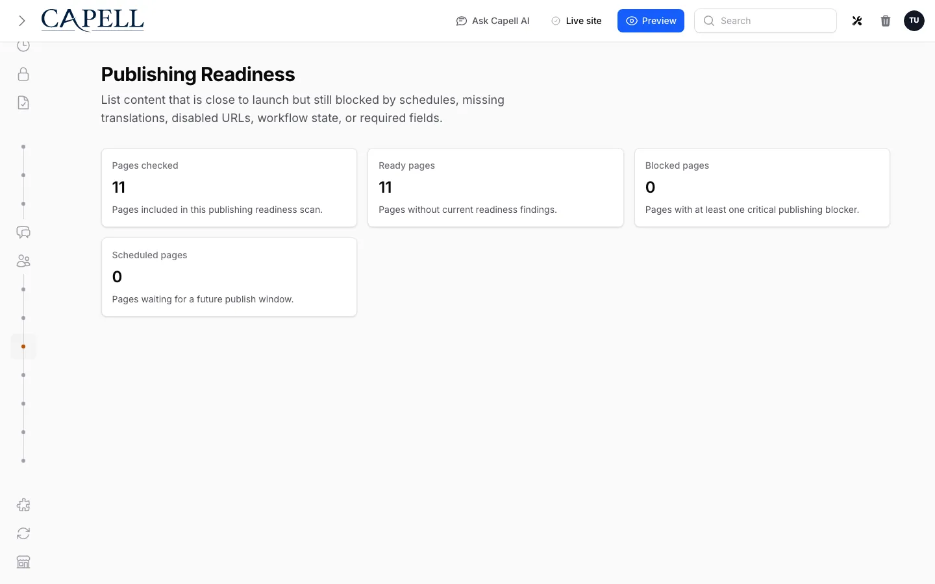Open the Live site link
This screenshot has width=935, height=584.
coord(577,21)
